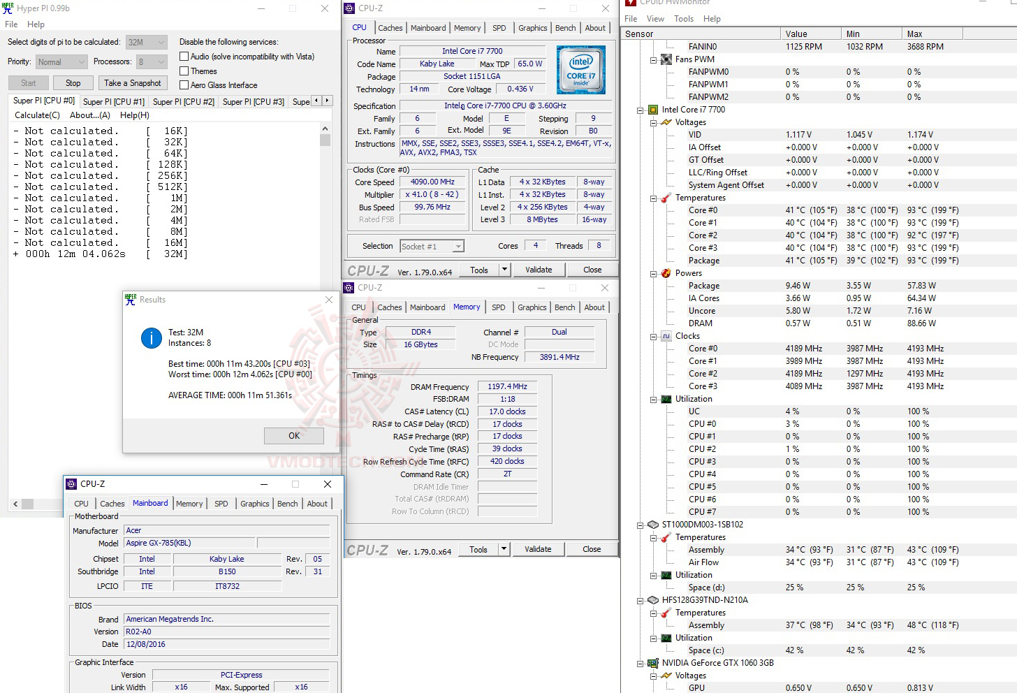Open the SPD tab in the Memory CPU-Z window
Image resolution: width=1017 pixels, height=693 pixels.
click(498, 307)
